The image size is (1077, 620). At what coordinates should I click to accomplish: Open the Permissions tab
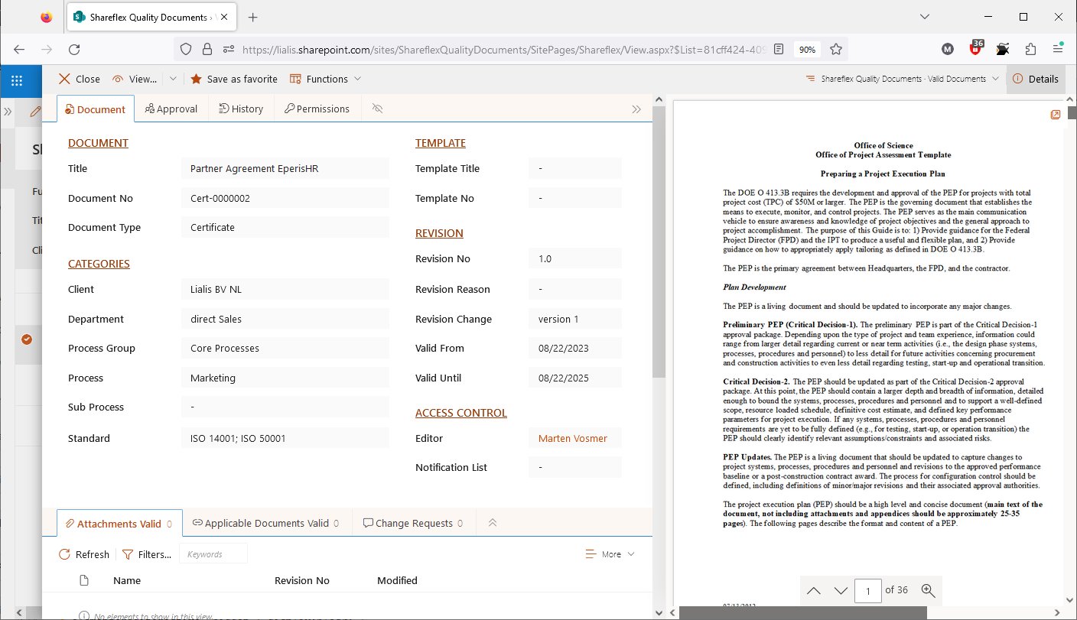pyautogui.click(x=317, y=109)
